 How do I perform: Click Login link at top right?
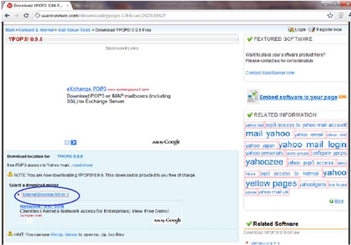300,30
